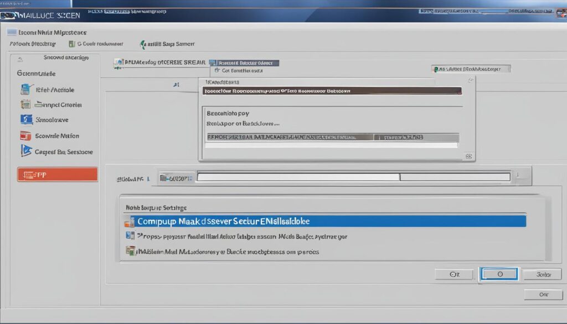Screen dimensions: 567x324
Task: Click the 'IfCaedf8teRl8' dialog label
Action: click(x=222, y=82)
